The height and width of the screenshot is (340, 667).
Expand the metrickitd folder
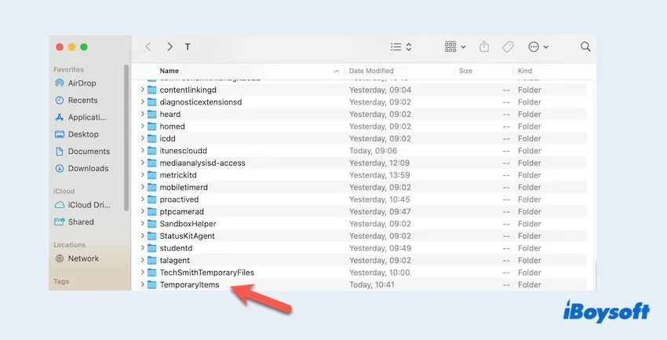pyautogui.click(x=143, y=175)
